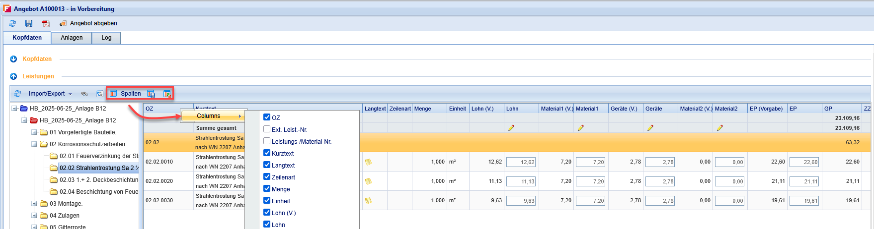The width and height of the screenshot is (874, 229).
Task: Switch to the Anlagen tab
Action: (x=72, y=38)
